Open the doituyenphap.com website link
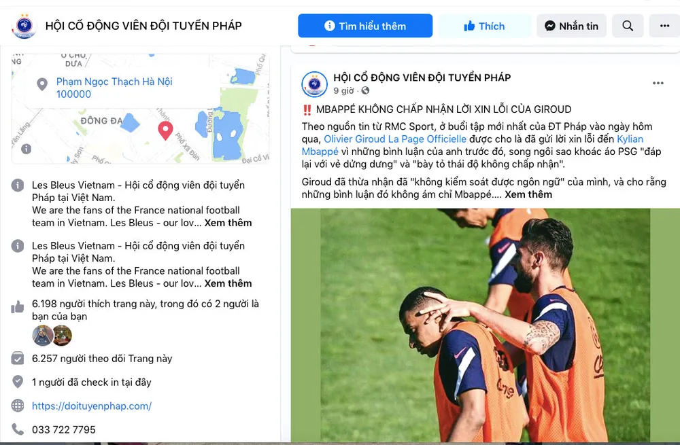The height and width of the screenshot is (445, 680). pos(92,406)
